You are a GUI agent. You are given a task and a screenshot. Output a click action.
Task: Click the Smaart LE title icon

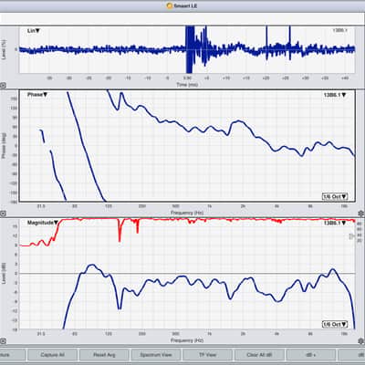point(170,5)
